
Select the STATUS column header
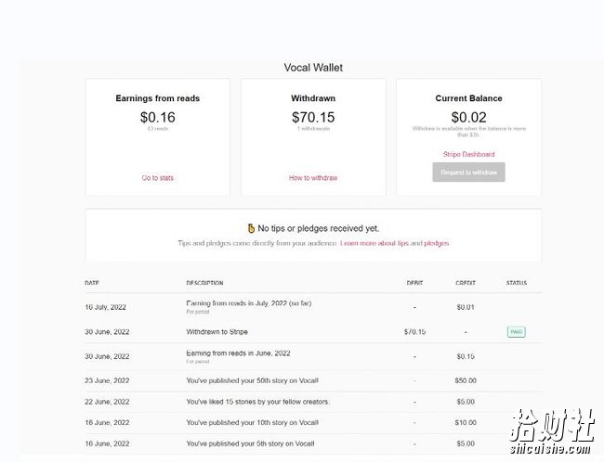pyautogui.click(x=516, y=283)
